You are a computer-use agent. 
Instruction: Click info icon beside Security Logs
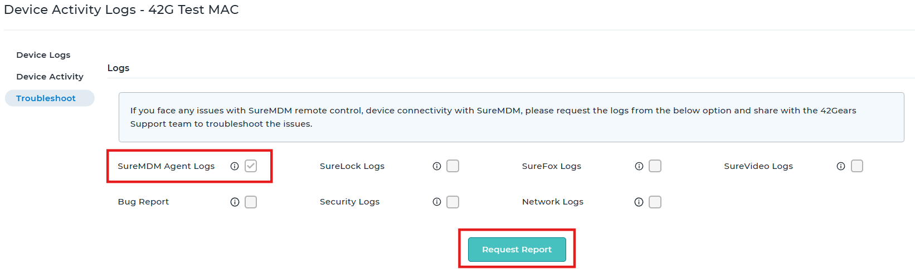[x=437, y=202]
